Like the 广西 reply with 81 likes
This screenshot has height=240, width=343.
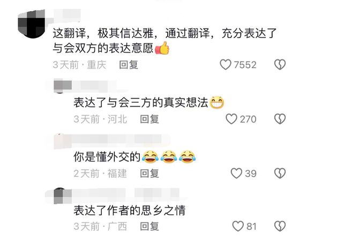click(238, 226)
